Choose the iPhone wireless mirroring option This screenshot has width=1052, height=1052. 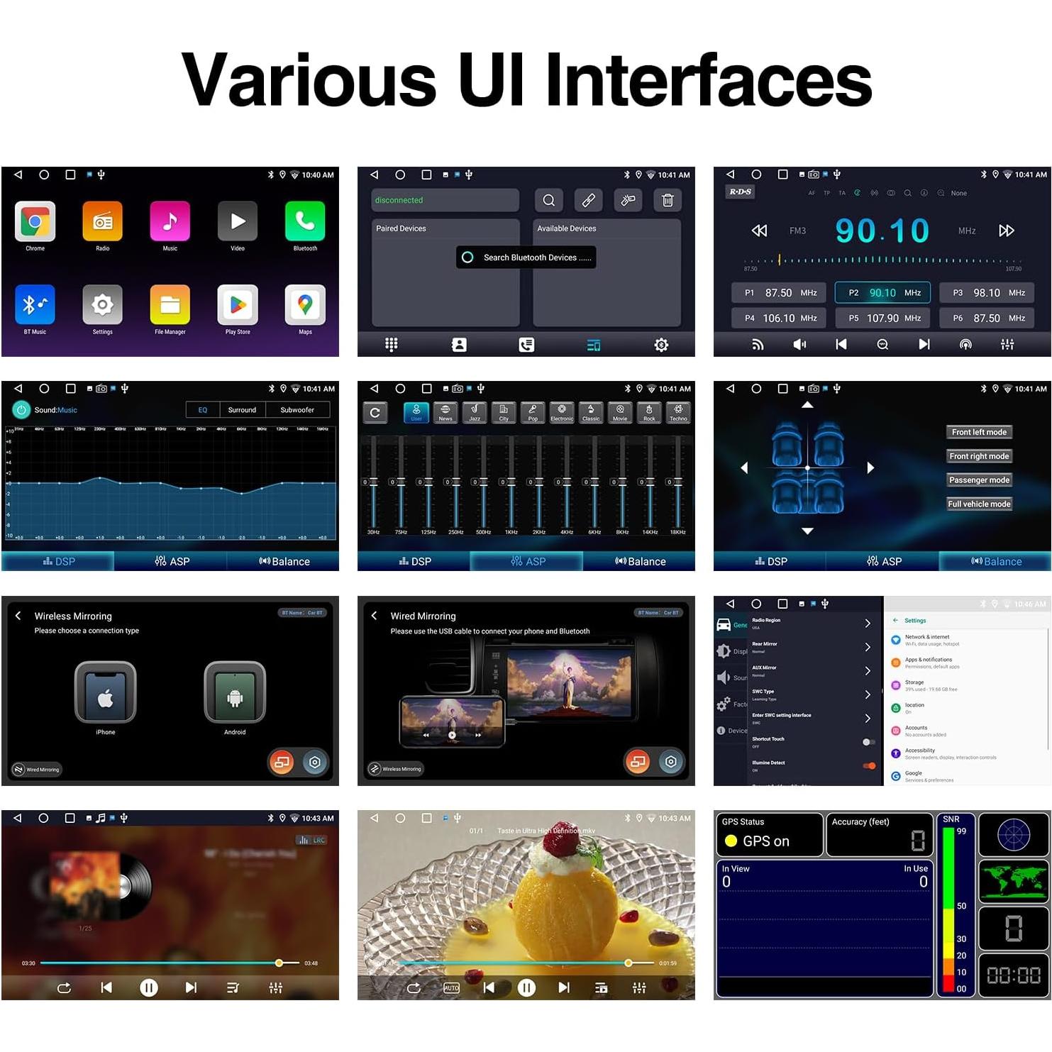coord(105,693)
